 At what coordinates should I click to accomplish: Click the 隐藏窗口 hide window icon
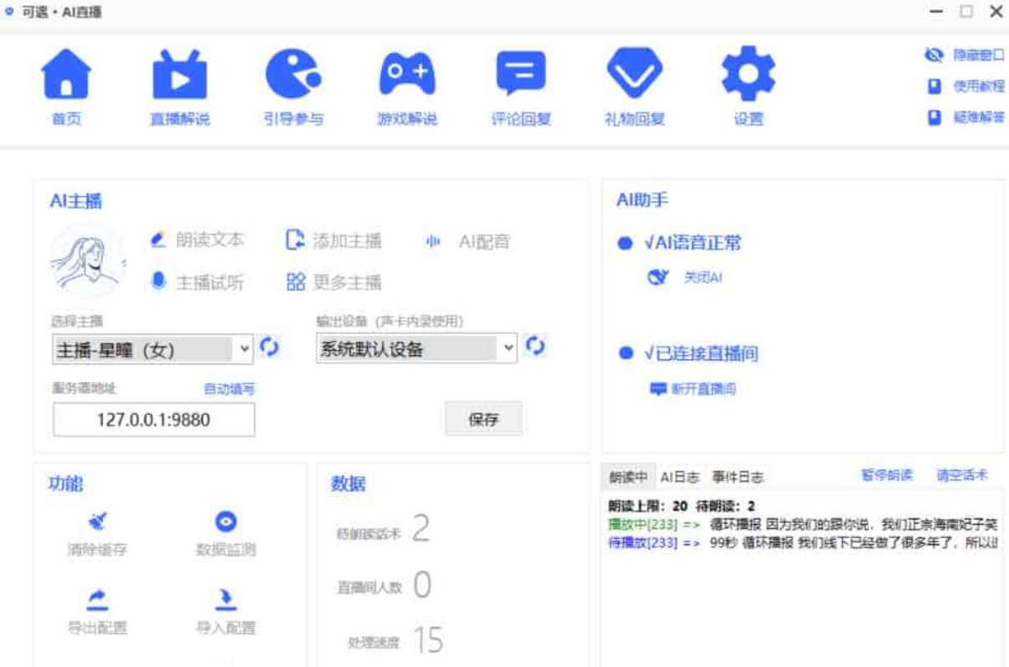click(934, 54)
